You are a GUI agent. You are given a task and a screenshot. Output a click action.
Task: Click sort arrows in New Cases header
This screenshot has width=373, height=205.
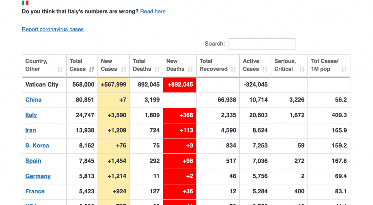click(123, 69)
